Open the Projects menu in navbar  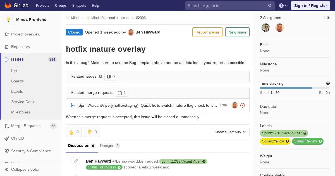[43, 6]
